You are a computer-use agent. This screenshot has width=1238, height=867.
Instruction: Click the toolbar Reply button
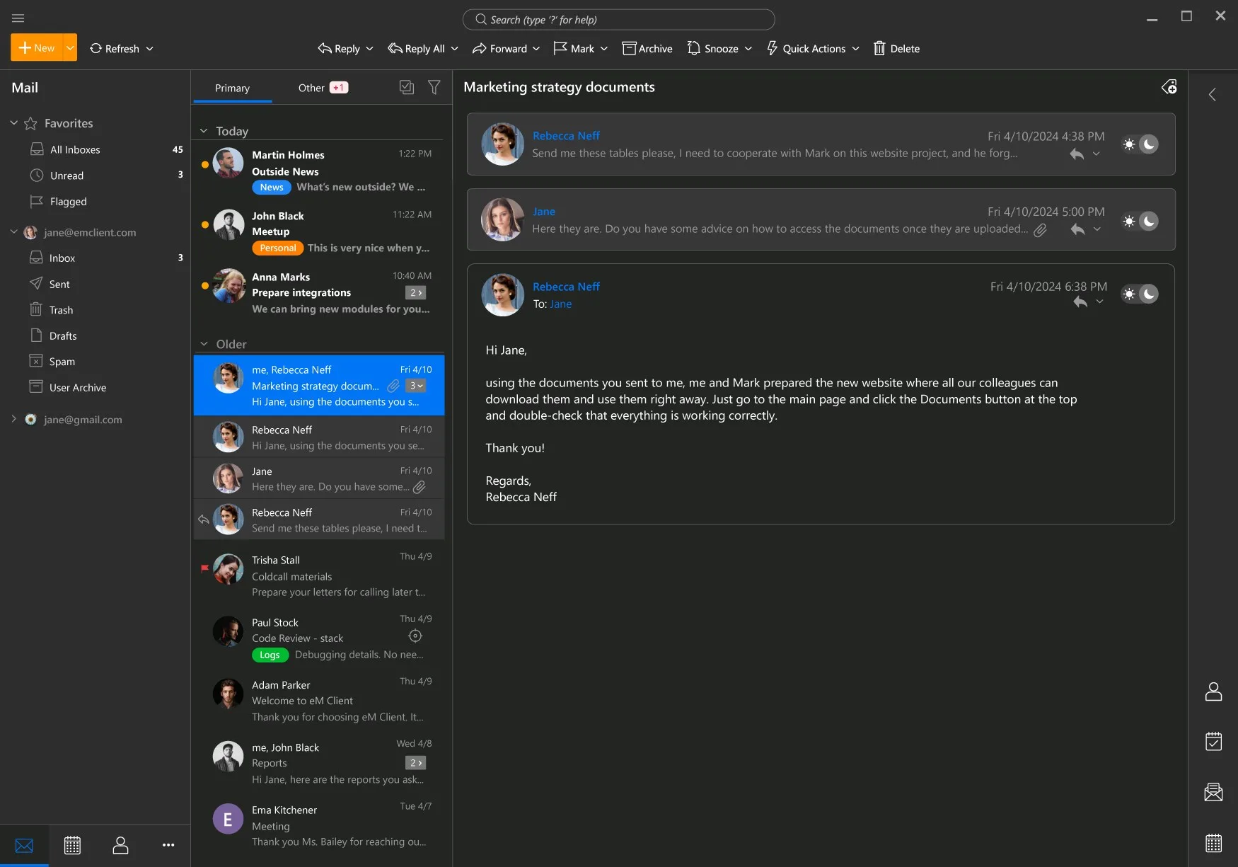pos(339,49)
